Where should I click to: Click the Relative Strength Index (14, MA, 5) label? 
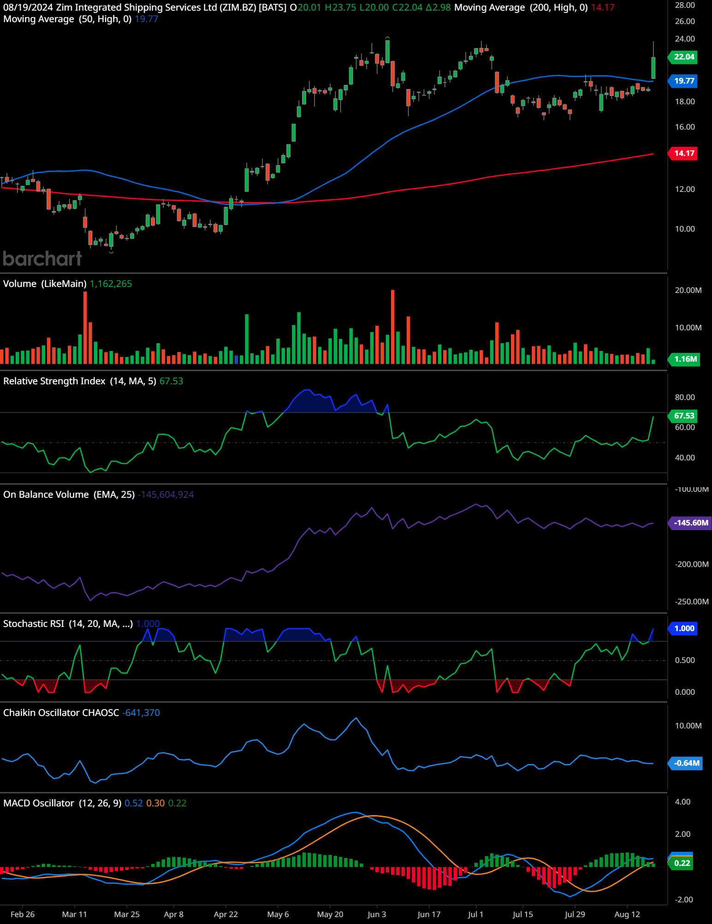[x=80, y=381]
